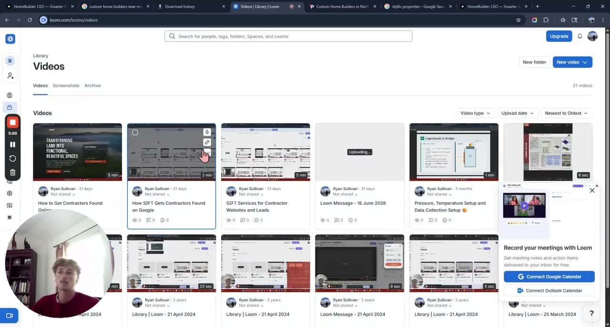Open Newest to Oldest sort dropdown

coord(566,113)
